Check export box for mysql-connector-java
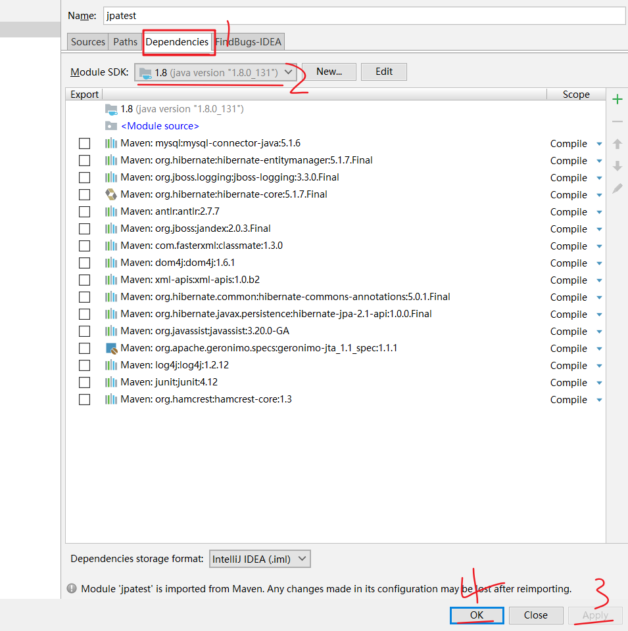This screenshot has height=631, width=628. (84, 143)
